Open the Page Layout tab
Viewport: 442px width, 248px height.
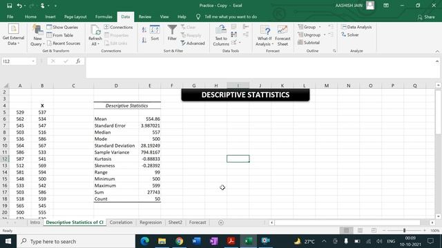click(75, 17)
